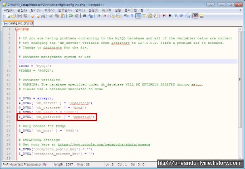Click the Save All icon

coord(25,16)
